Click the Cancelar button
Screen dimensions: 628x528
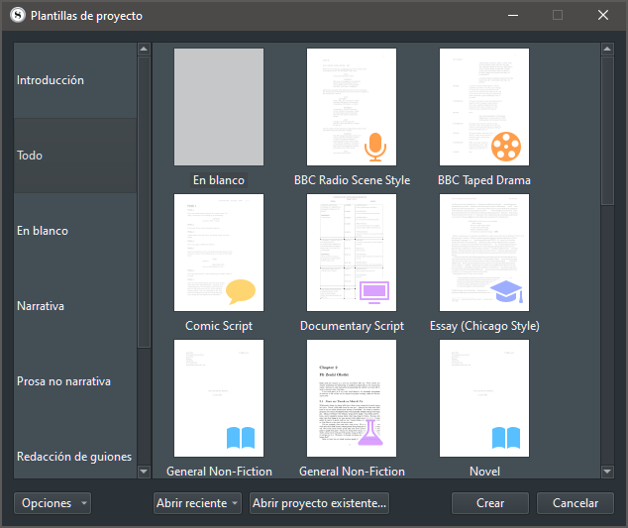pyautogui.click(x=576, y=503)
